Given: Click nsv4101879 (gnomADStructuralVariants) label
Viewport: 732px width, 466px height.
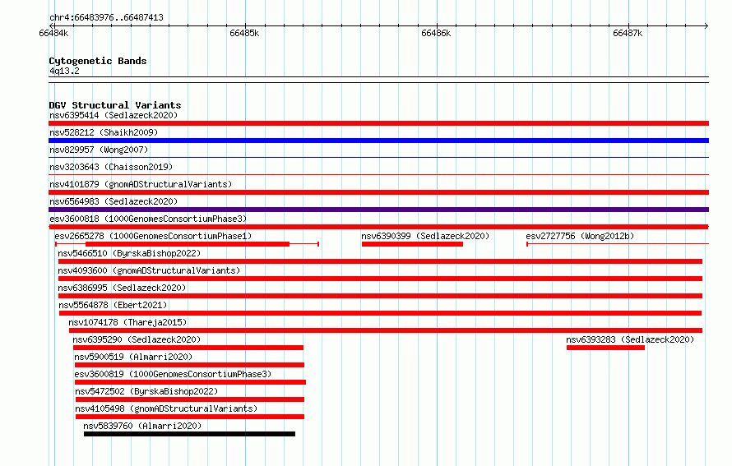Looking at the screenshot, I should 141,184.
